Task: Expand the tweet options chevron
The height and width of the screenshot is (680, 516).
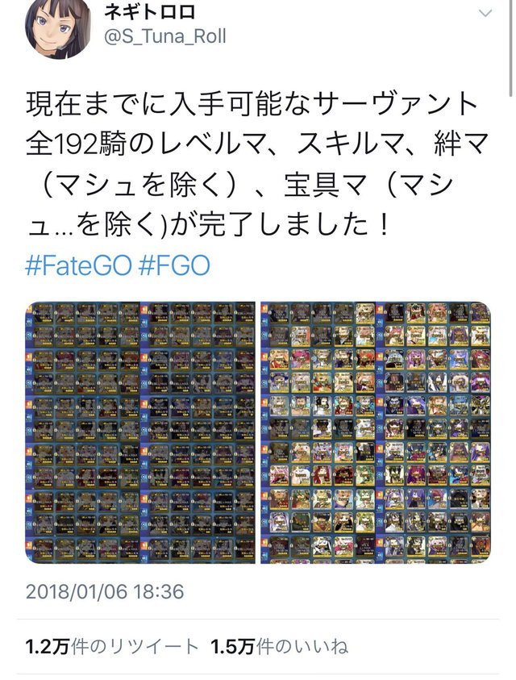Action: 485,14
